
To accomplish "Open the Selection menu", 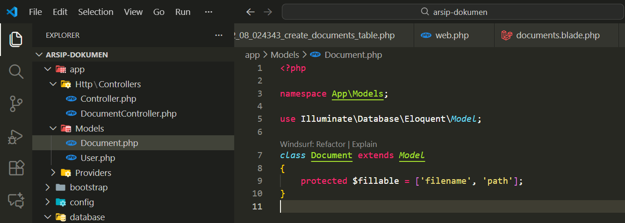I will (95, 12).
